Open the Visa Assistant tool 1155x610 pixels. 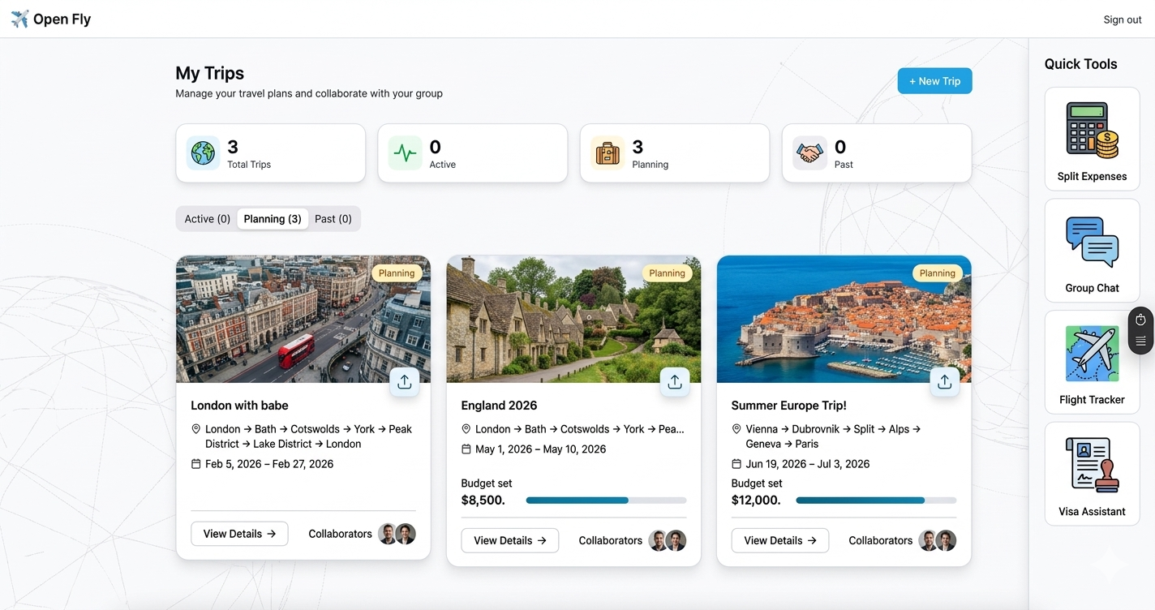tap(1092, 474)
